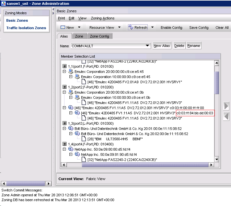
Task: Select the Alias tab
Action: 64,36
